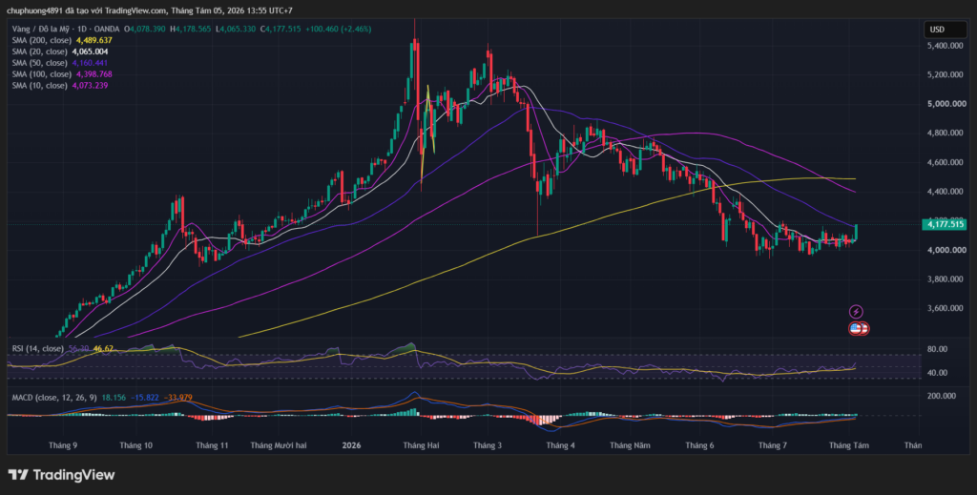Click the 2026 time axis label
Viewport: 977px width, 495px height.
(351, 445)
